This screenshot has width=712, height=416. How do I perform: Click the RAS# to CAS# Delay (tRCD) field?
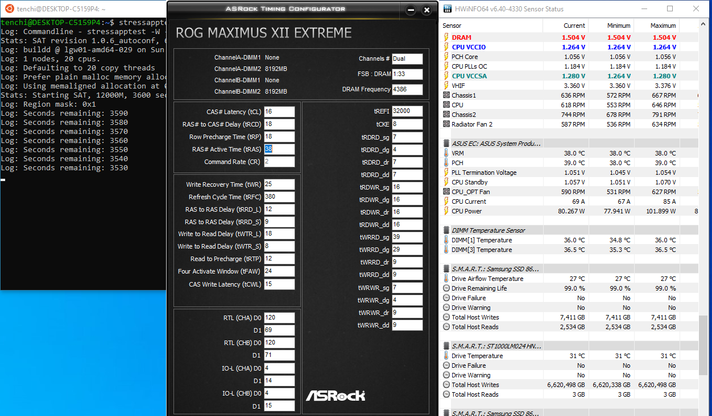pyautogui.click(x=279, y=124)
